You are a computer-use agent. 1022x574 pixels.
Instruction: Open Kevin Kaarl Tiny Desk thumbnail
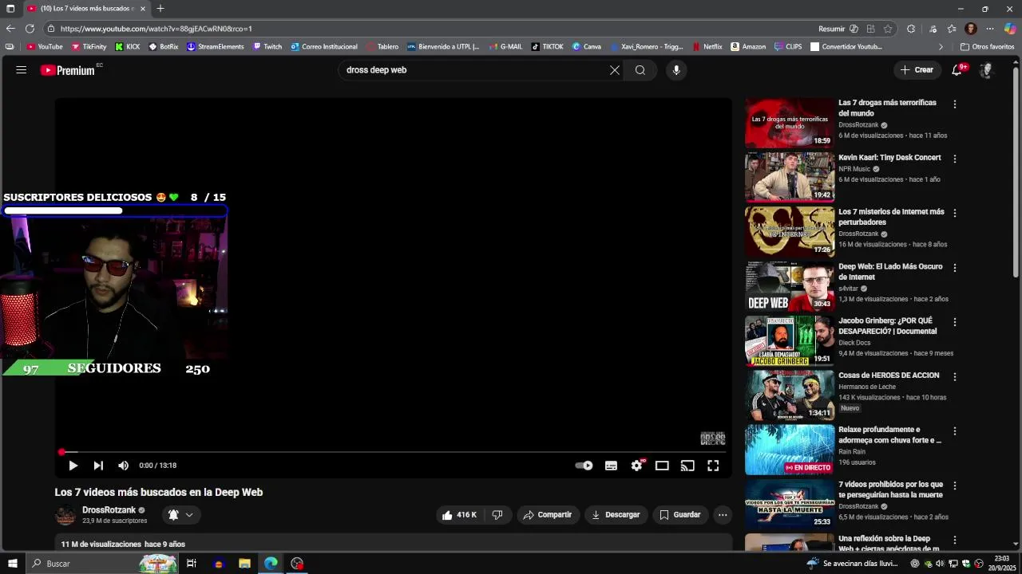coord(789,177)
